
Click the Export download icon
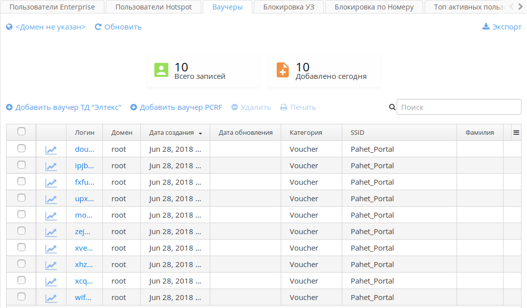tap(486, 27)
